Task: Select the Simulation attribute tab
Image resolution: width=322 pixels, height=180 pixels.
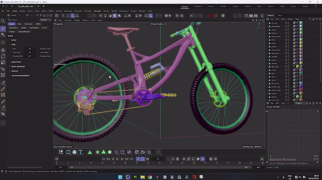Action: (x=34, y=28)
